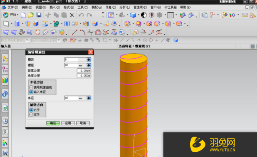The image size is (257, 157).
Task: Expand the top toolbar overflow chevron
Action: (x=103, y=13)
